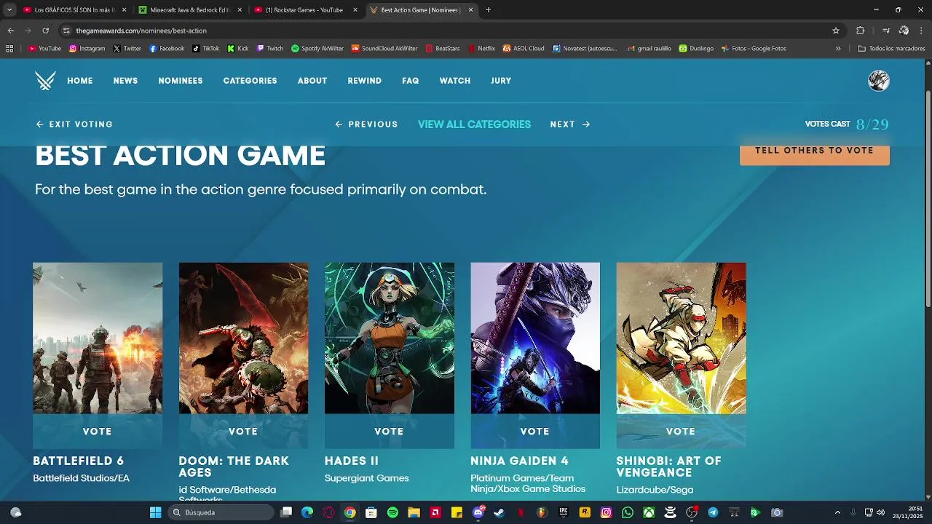Open the bookmarks apps grid icon
Image resolution: width=932 pixels, height=524 pixels.
[x=9, y=49]
